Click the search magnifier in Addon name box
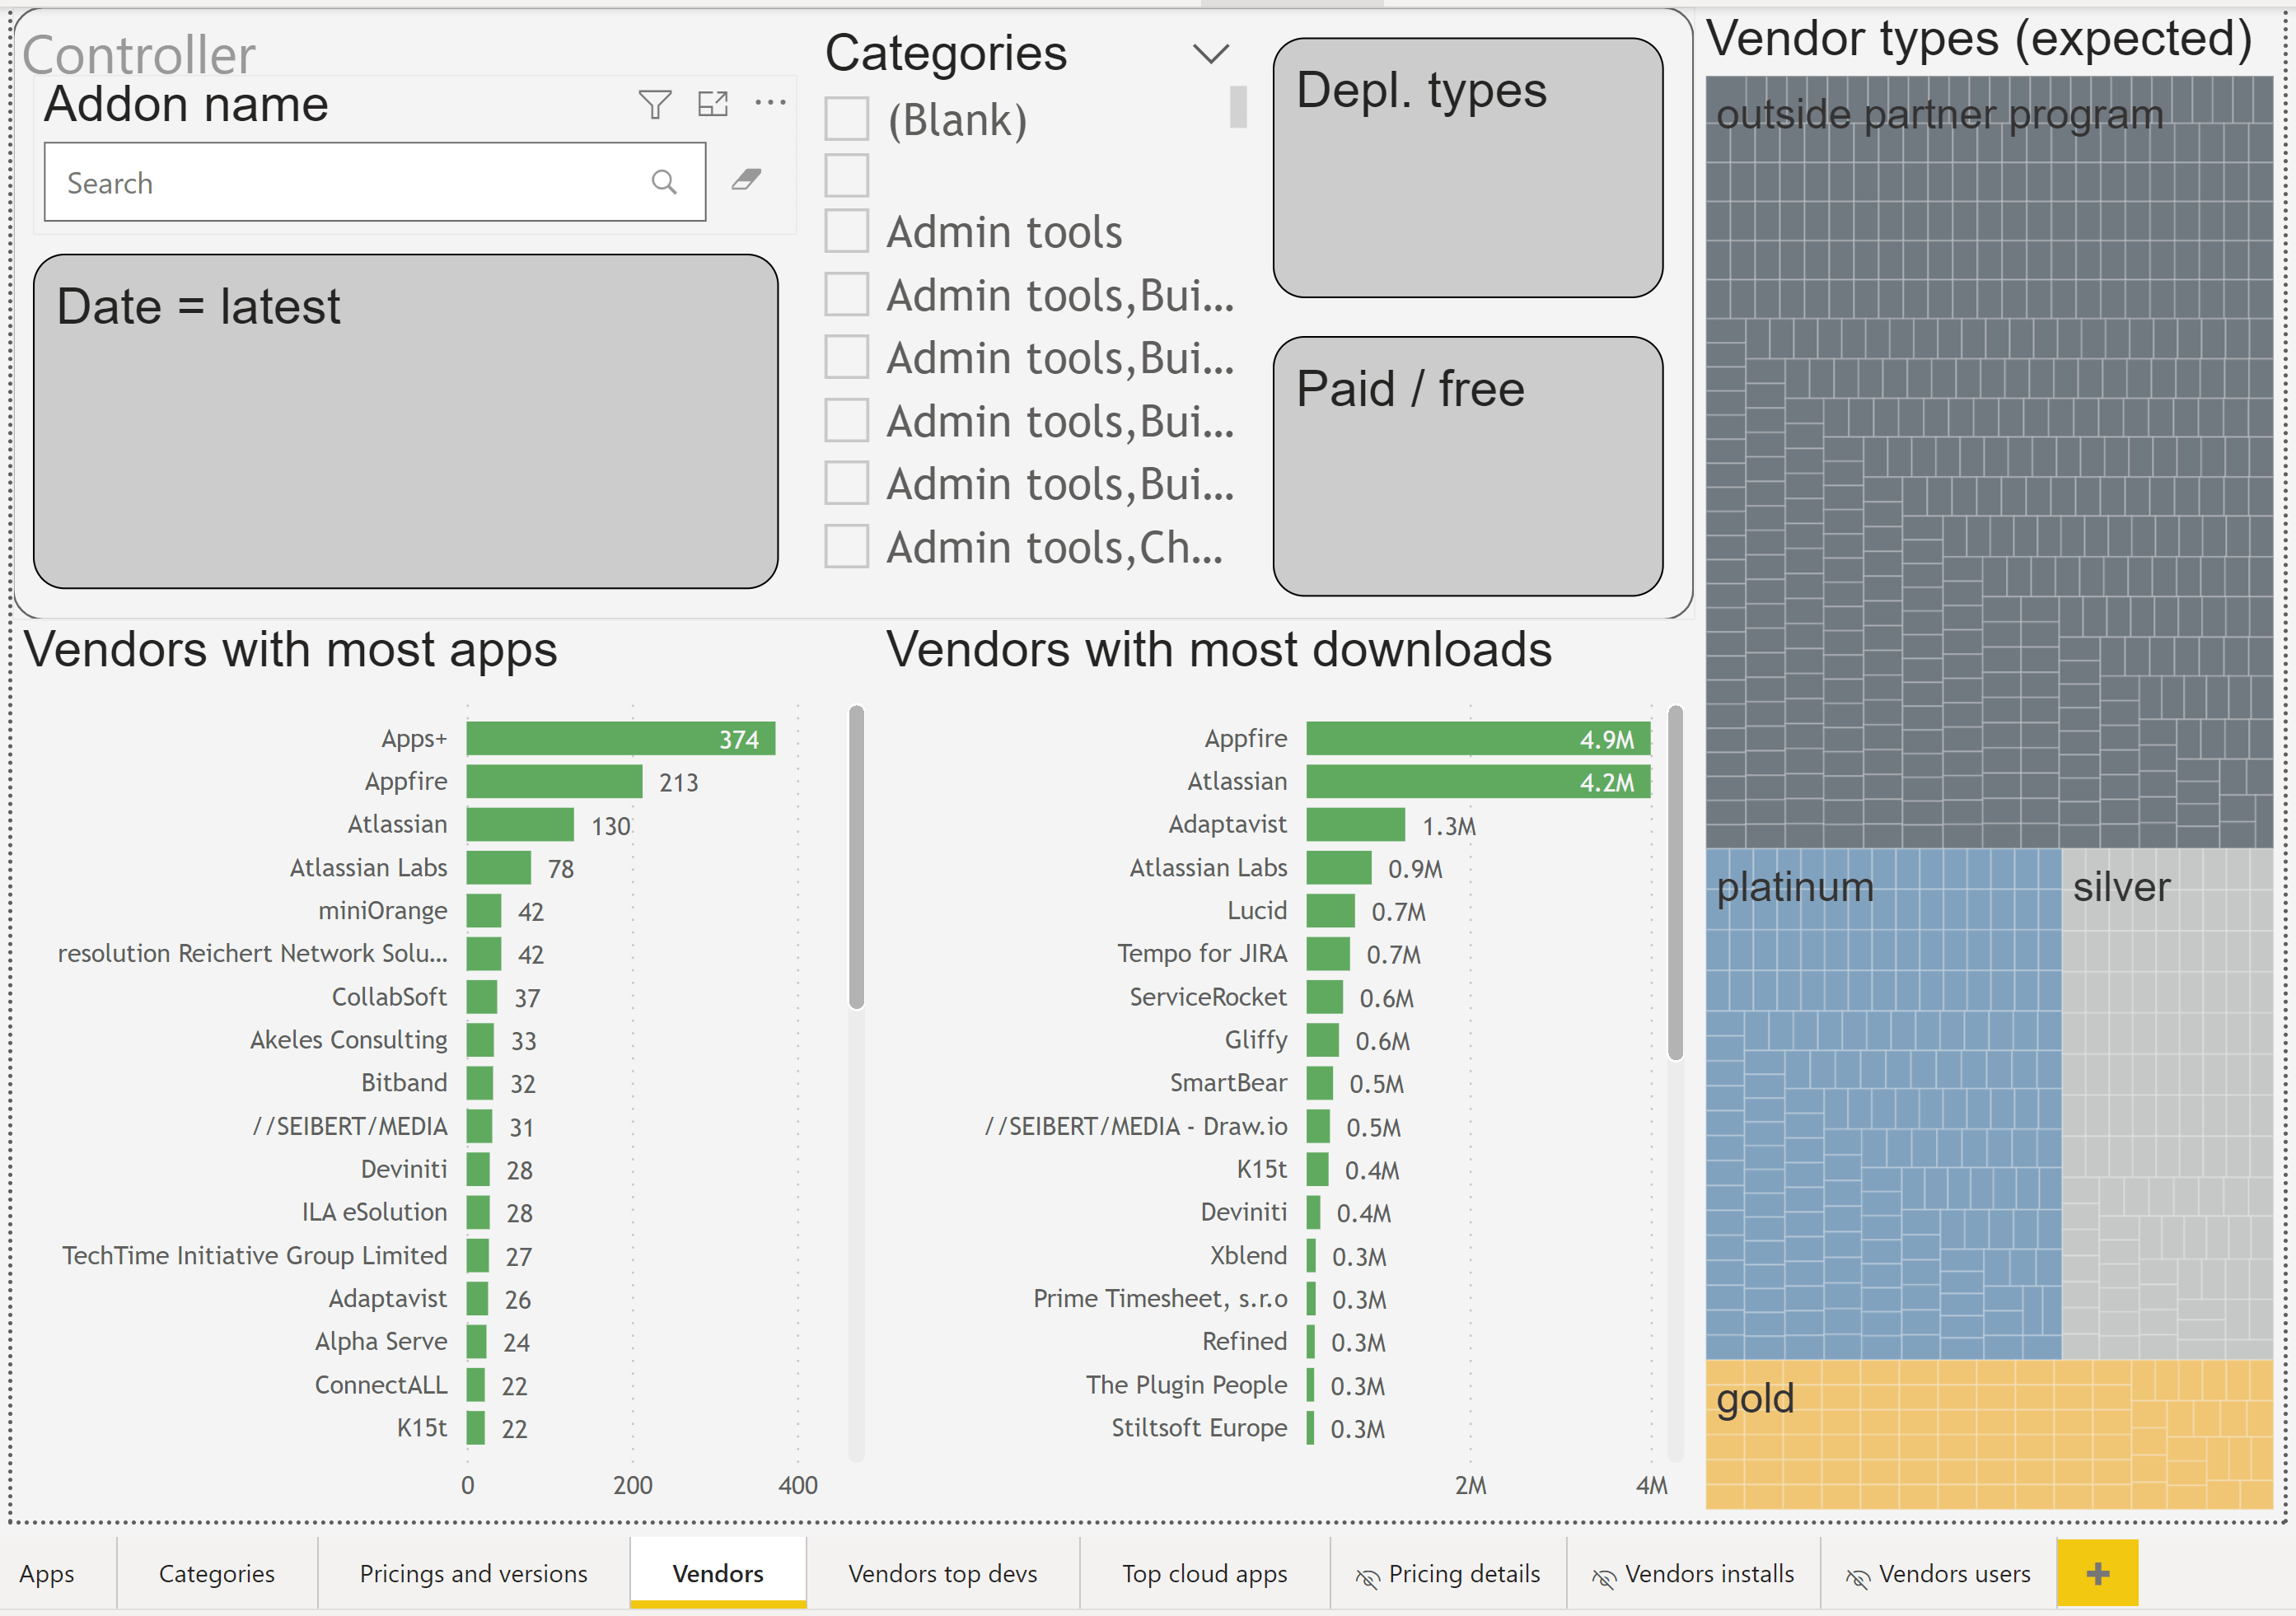 click(x=664, y=182)
